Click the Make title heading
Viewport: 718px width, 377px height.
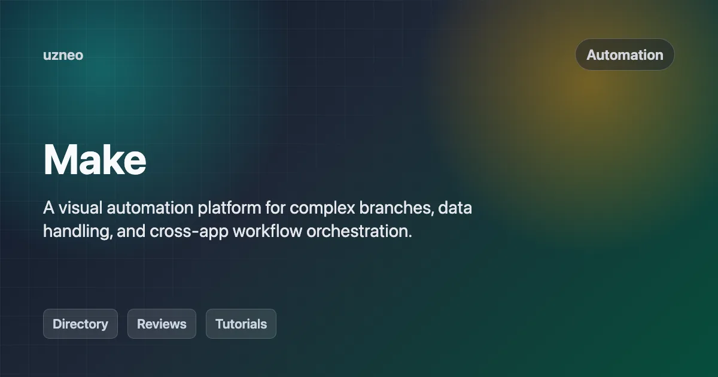[x=95, y=160]
